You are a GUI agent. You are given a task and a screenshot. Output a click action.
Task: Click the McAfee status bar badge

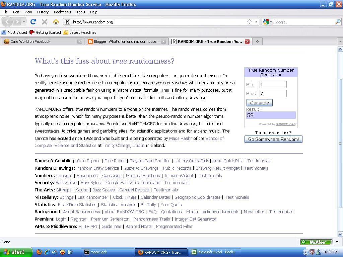pyautogui.click(x=316, y=242)
